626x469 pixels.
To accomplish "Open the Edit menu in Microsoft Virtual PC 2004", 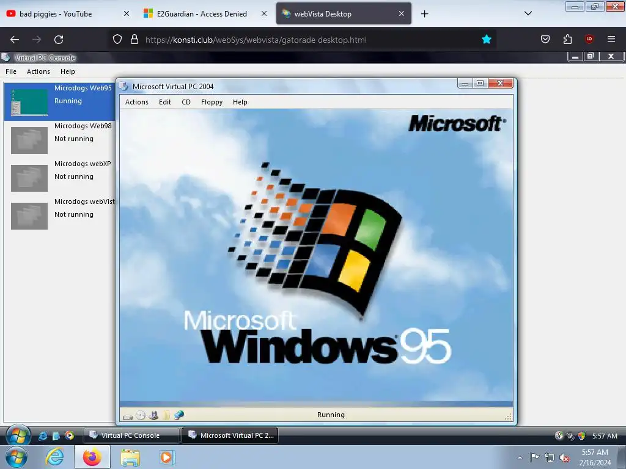I will pos(165,102).
